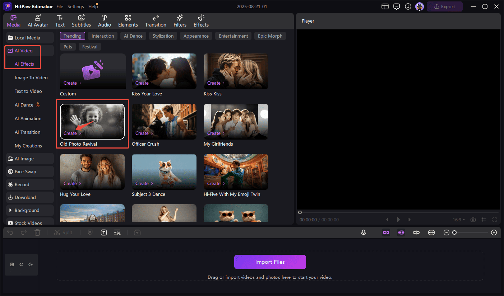Select Text to Video in sidebar
Viewport: 504px width, 296px height.
(x=28, y=91)
